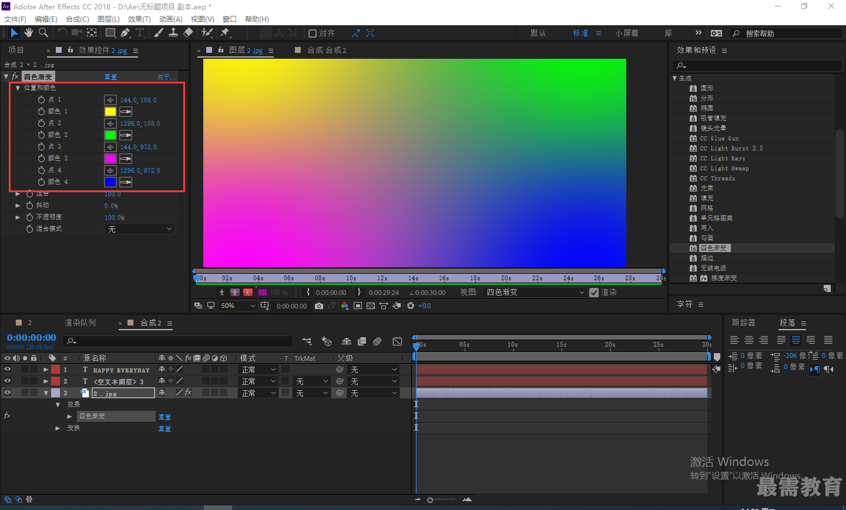Select the Selection arrow tool

coord(14,33)
